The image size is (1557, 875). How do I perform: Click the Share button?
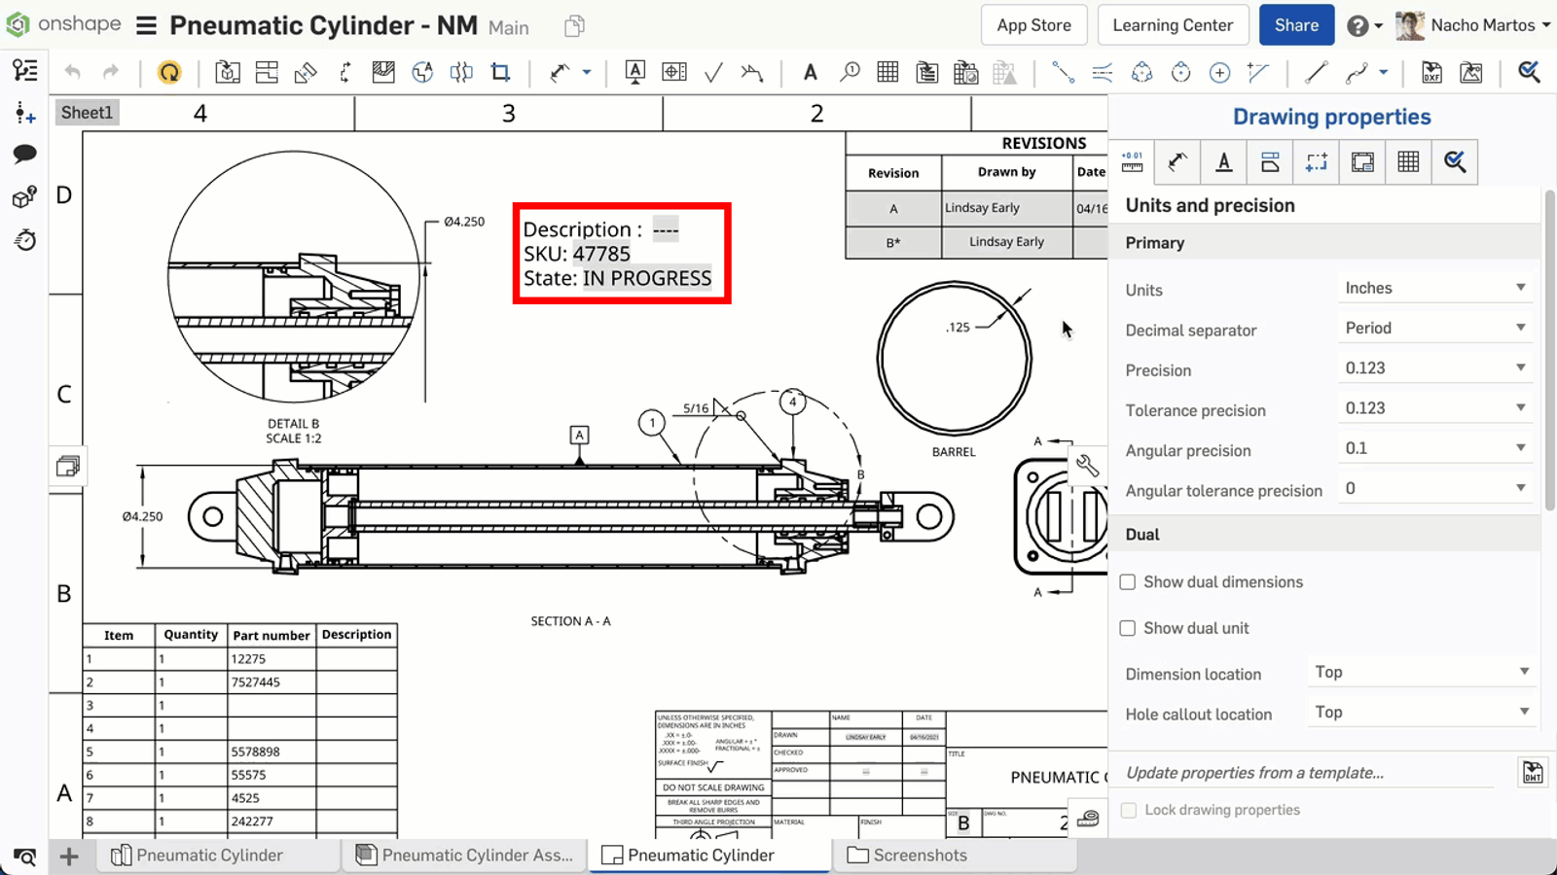click(x=1296, y=26)
